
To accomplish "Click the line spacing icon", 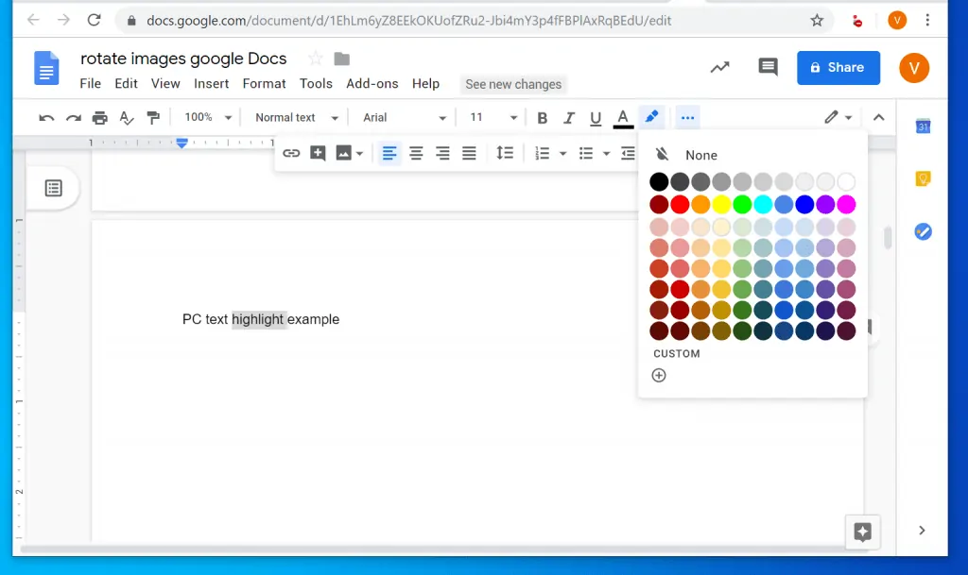I will [505, 153].
